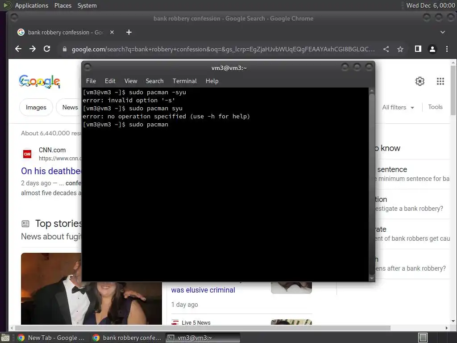Open the Places menu
The width and height of the screenshot is (457, 343).
pyautogui.click(x=62, y=5)
